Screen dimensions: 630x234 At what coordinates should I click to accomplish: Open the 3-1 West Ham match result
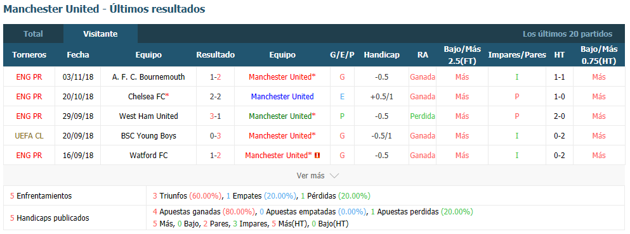click(215, 116)
